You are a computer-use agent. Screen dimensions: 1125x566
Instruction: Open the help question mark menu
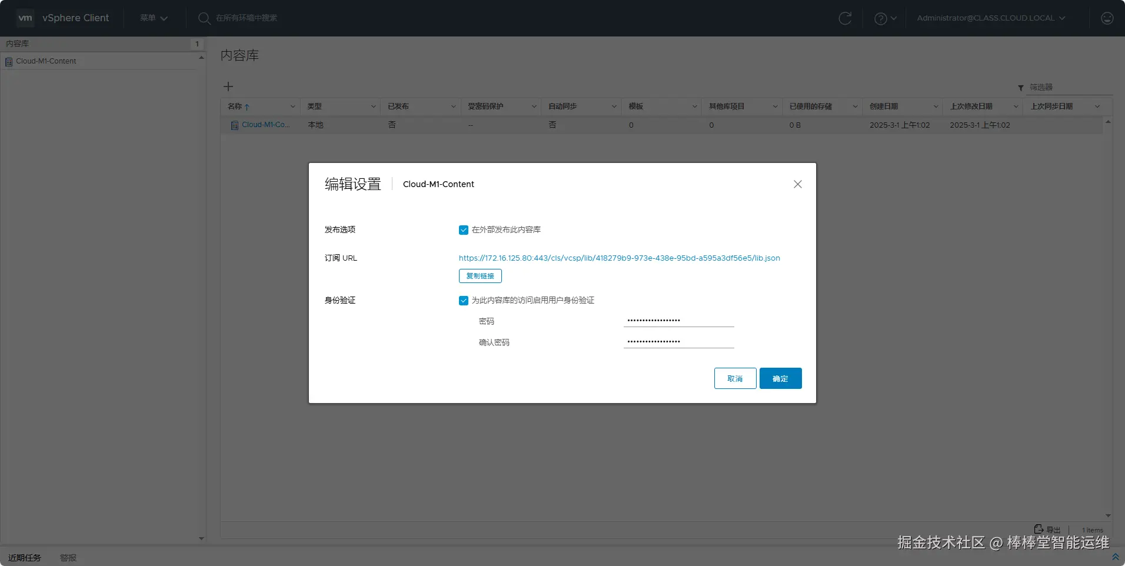886,18
